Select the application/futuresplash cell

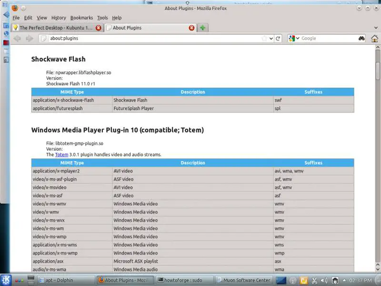tap(72, 109)
